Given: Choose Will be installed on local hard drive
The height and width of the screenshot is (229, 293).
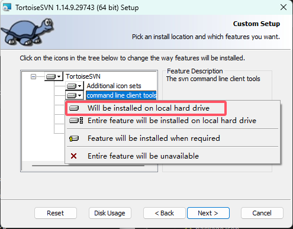Looking at the screenshot, I should (146, 108).
